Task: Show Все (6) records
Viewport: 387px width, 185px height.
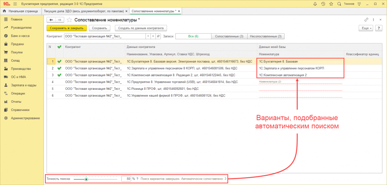Action: pyautogui.click(x=193, y=36)
